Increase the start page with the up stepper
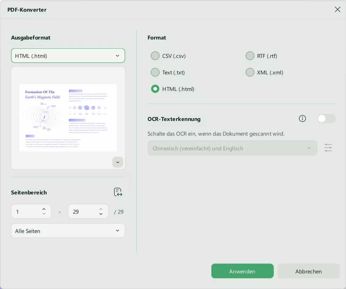 pos(44,209)
